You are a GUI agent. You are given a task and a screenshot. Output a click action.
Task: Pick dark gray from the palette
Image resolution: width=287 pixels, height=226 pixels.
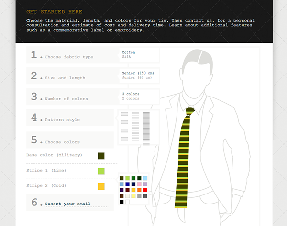(145, 196)
